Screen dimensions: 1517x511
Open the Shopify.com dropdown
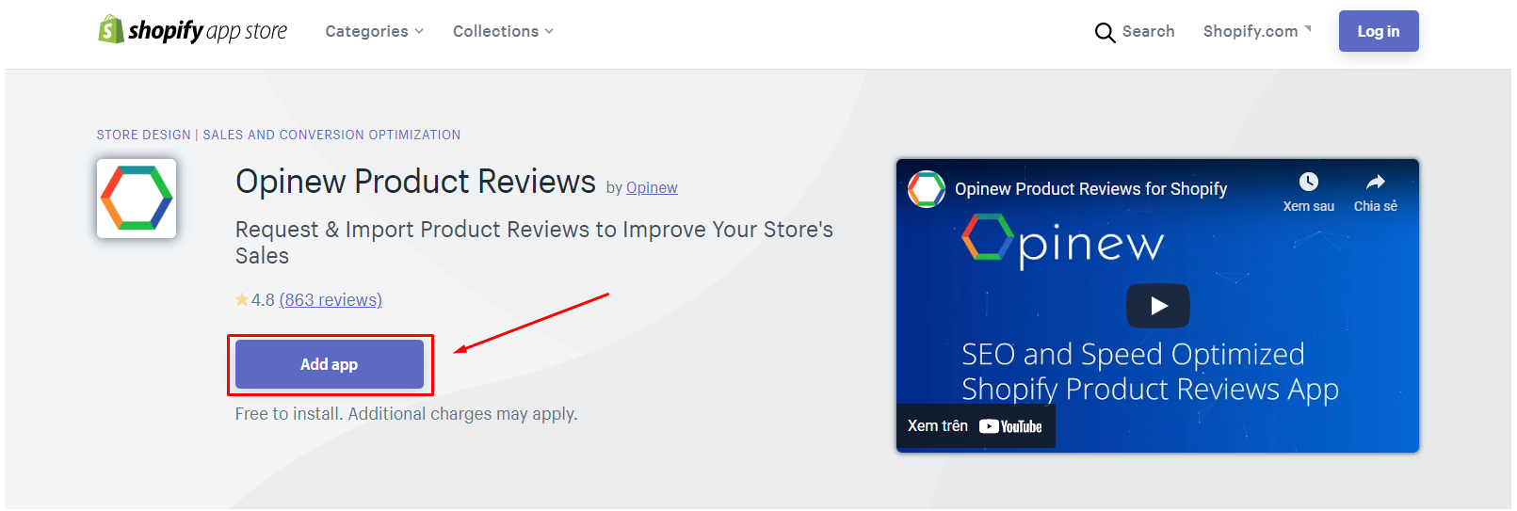point(1257,31)
